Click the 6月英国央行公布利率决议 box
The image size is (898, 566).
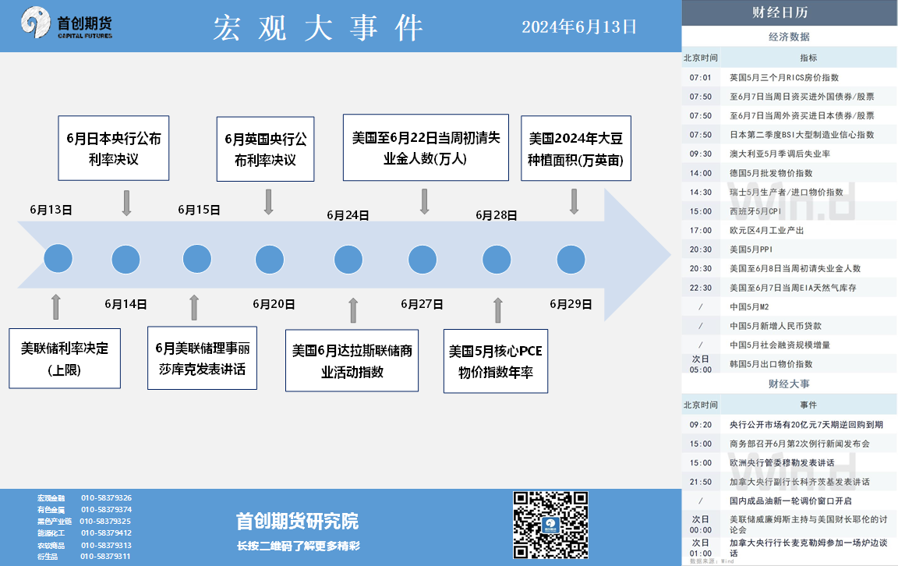coord(265,149)
